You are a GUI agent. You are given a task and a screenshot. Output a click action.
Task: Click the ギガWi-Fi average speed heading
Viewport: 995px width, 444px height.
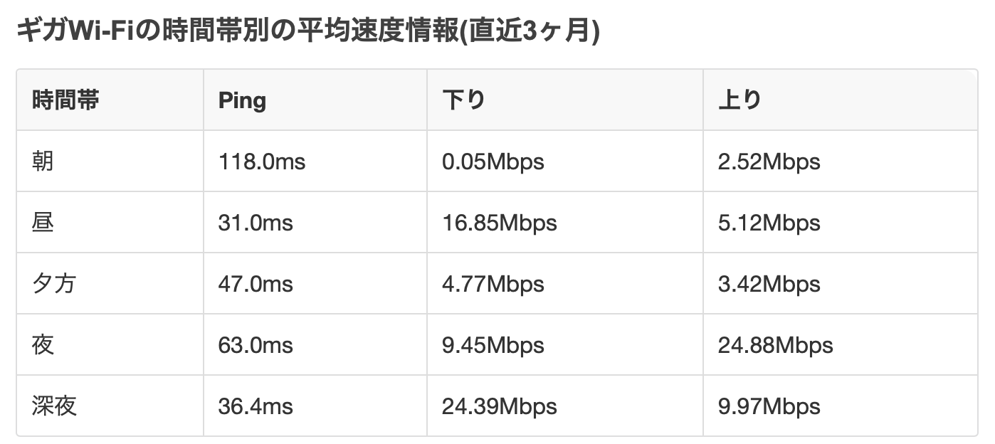coord(307,32)
